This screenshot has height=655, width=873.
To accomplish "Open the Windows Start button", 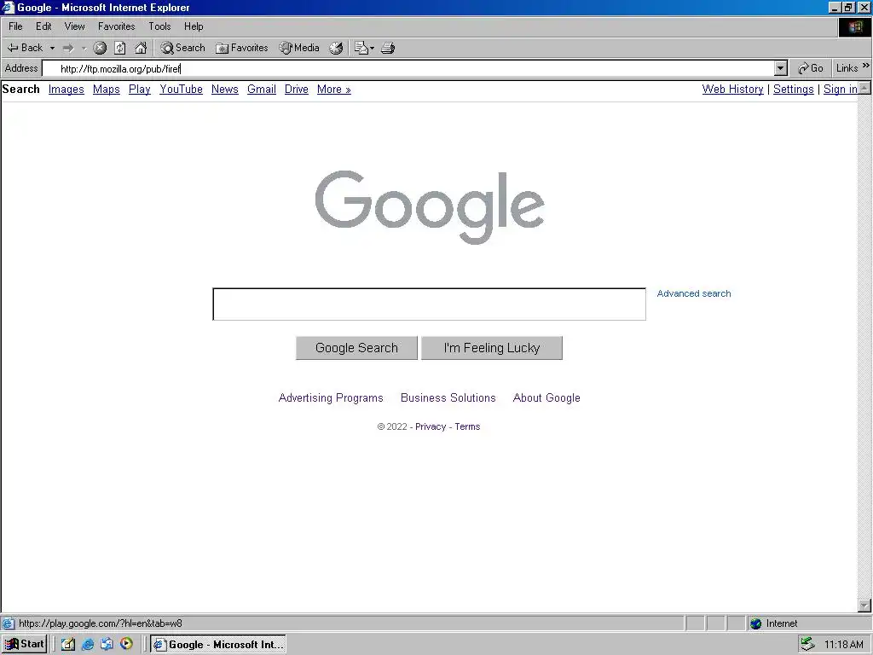I will 24,645.
